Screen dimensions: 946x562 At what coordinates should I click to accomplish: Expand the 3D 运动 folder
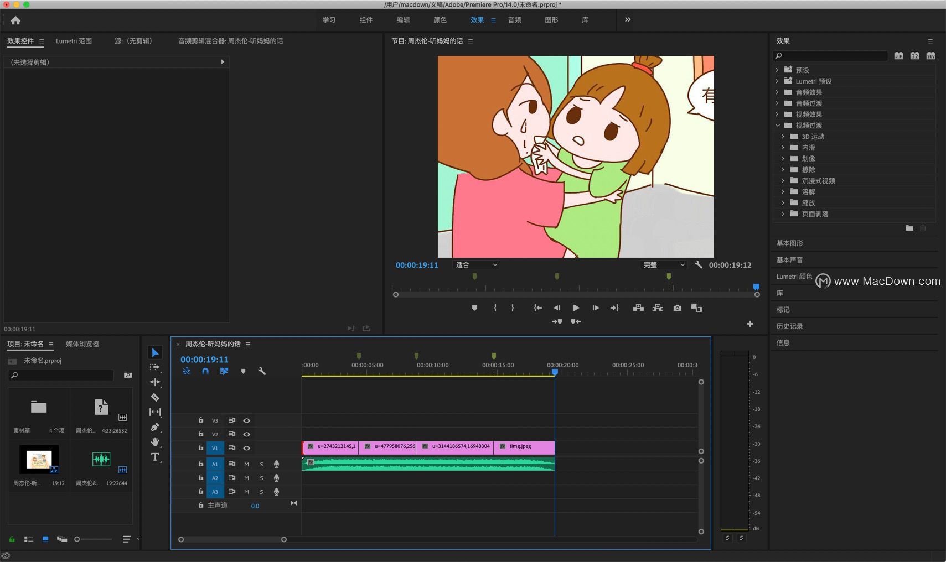(783, 137)
